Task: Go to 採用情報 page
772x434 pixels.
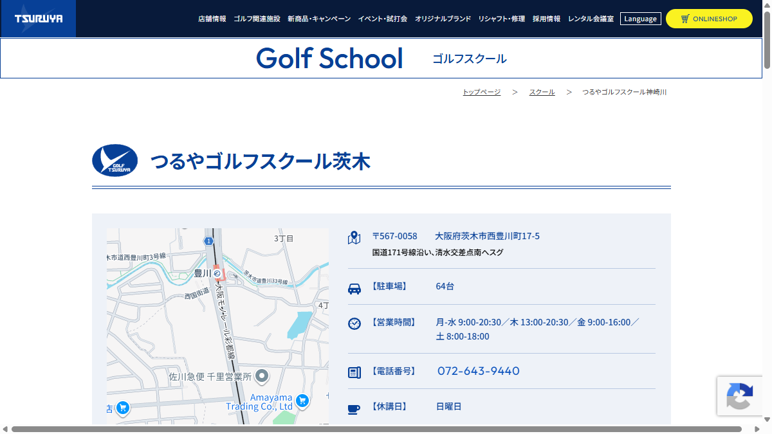Action: pos(547,19)
